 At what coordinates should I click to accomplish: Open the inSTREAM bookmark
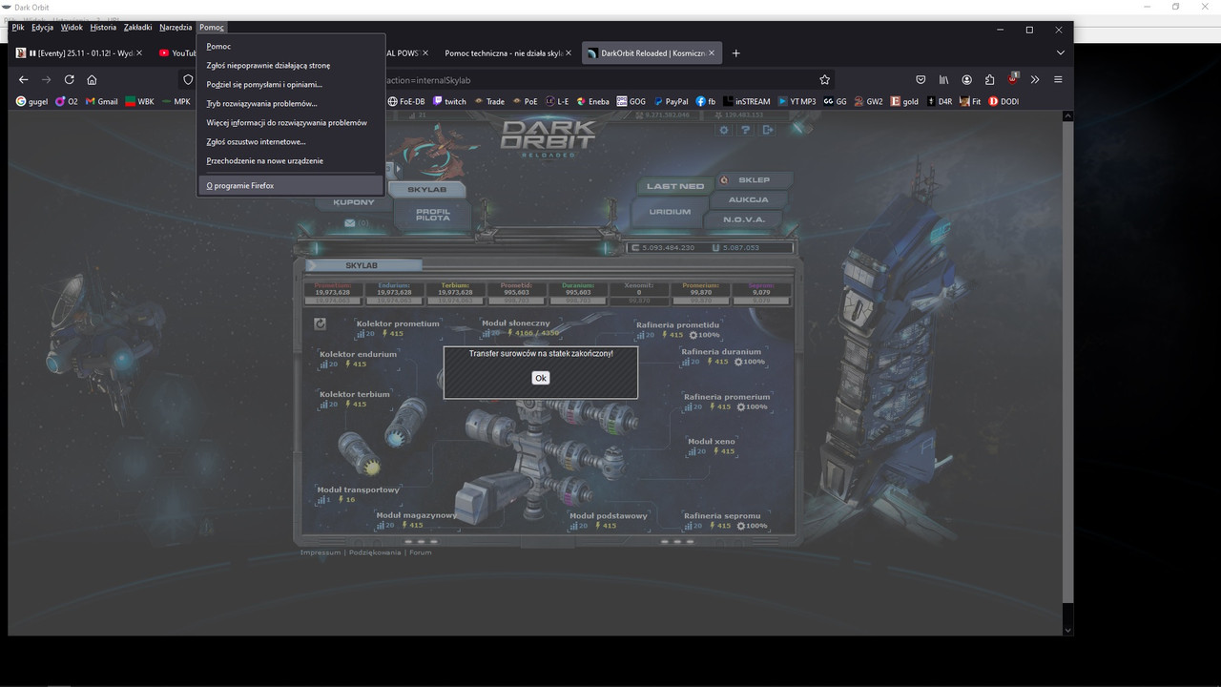coord(747,101)
